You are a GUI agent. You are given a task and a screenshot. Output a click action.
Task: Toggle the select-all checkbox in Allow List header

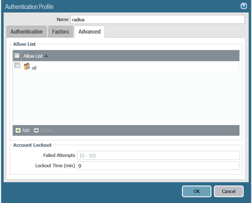(17, 56)
